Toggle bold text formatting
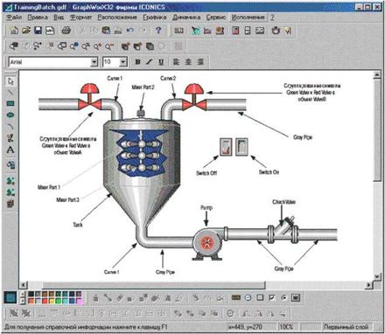Image resolution: width=385 pixels, height=334 pixels. click(x=137, y=62)
